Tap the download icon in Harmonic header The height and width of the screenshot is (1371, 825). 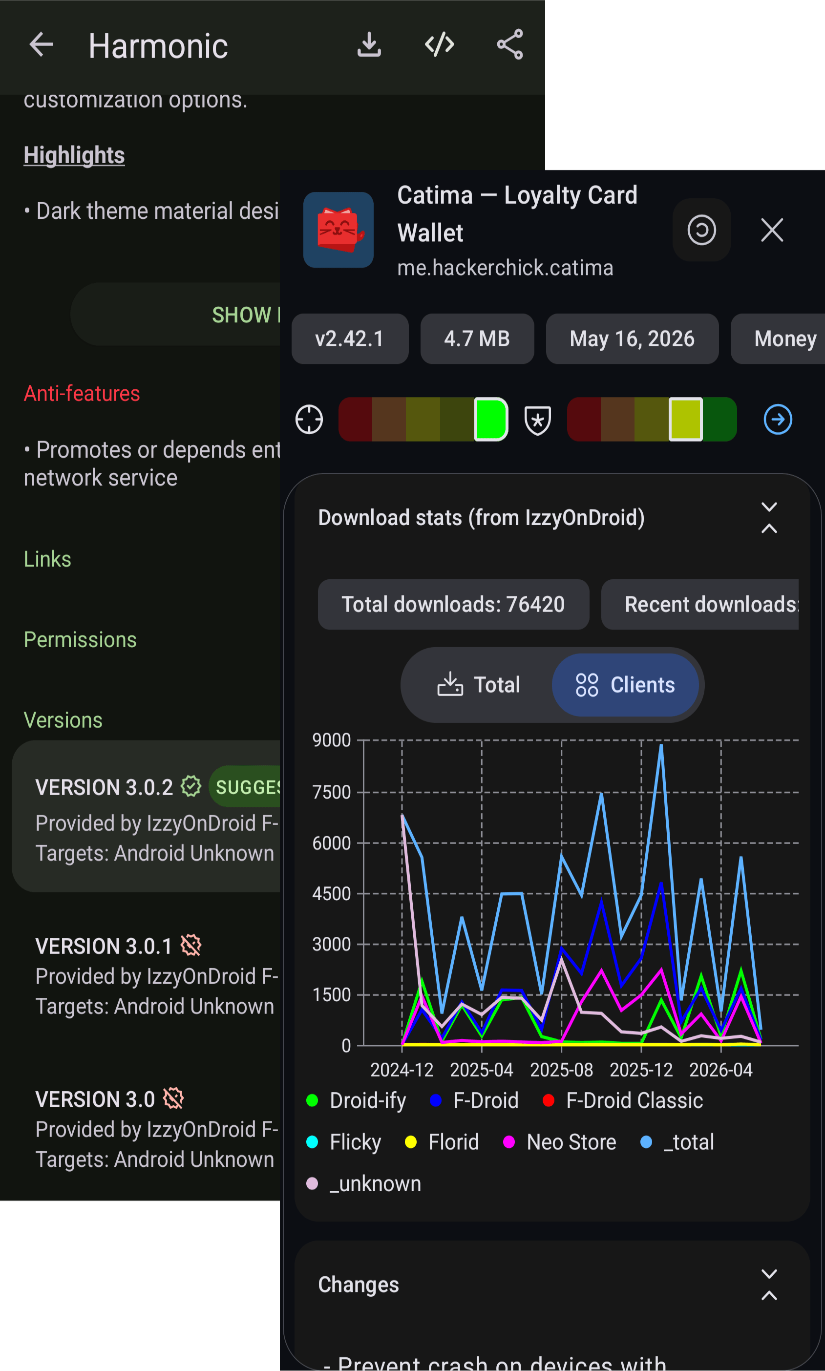(369, 44)
